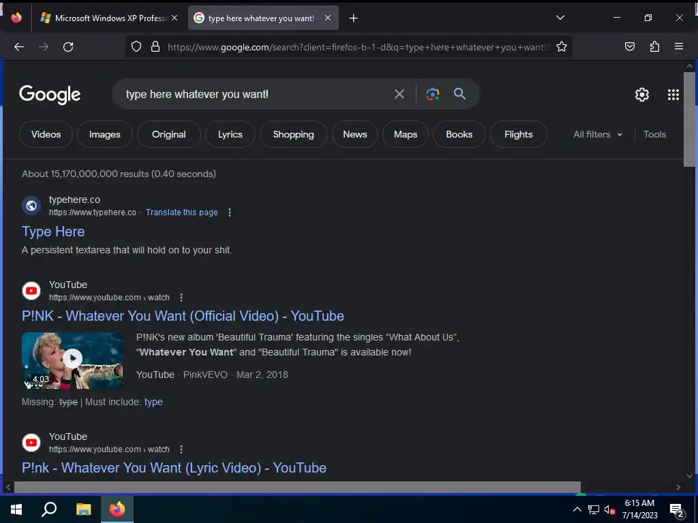Open more options for Official Video result
The height and width of the screenshot is (523, 698).
click(x=181, y=298)
